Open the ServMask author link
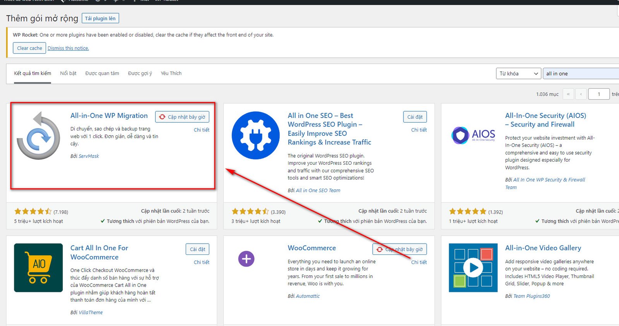Image resolution: width=619 pixels, height=326 pixels. pos(89,156)
